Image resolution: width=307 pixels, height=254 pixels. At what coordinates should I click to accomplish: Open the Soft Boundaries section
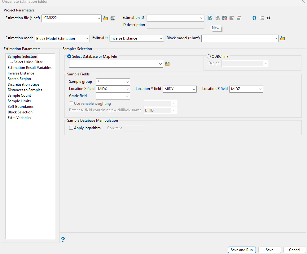20,107
